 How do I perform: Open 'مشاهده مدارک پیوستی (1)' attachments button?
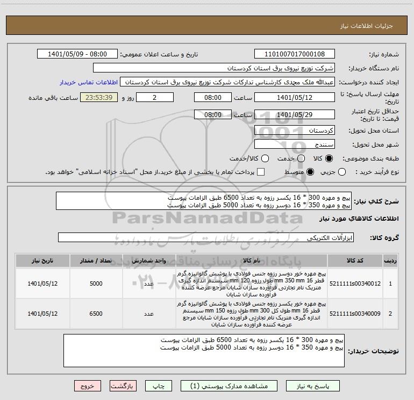pos(229,386)
